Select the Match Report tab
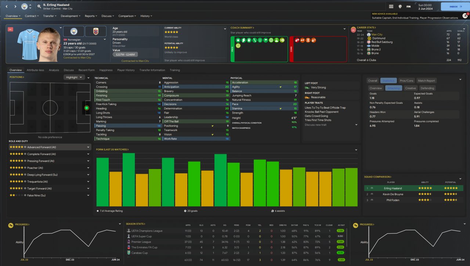 coord(426,80)
